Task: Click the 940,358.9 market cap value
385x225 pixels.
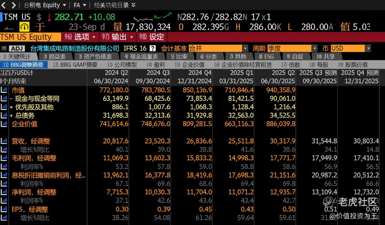Action: click(281, 90)
